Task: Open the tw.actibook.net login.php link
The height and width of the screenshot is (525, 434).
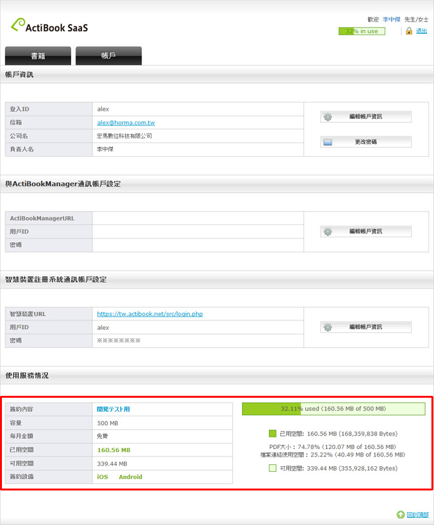Action: tap(150, 314)
